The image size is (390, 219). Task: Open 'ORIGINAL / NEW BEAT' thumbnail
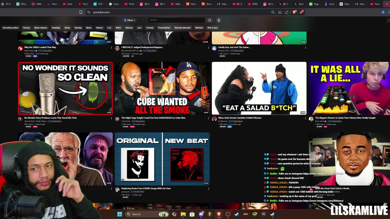[x=162, y=159]
